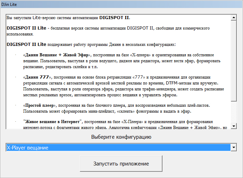This screenshot has width=243, height=178.
Task: Expand the configuration dropdown arrow
Action: click(234, 148)
